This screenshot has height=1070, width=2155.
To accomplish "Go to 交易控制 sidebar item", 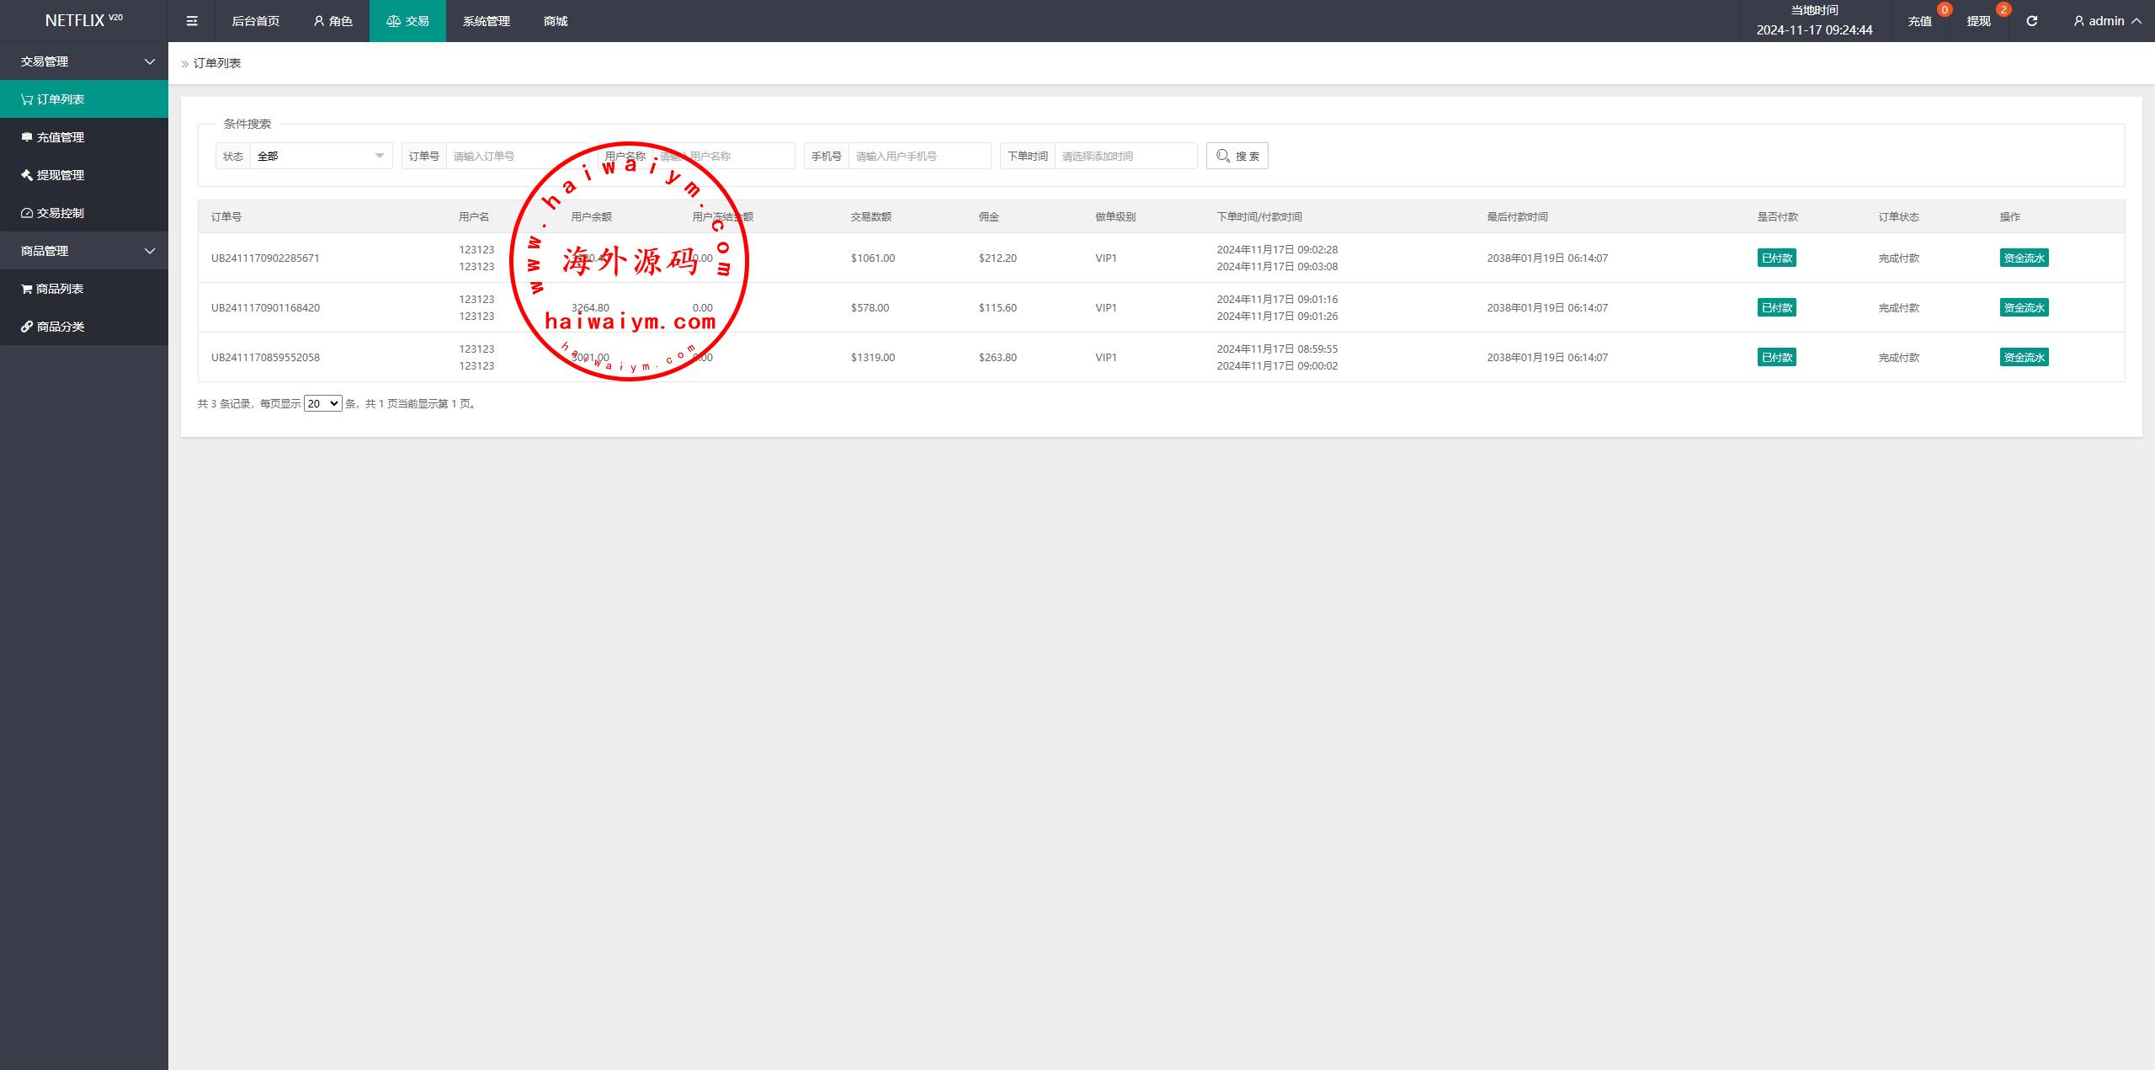I will pos(60,213).
